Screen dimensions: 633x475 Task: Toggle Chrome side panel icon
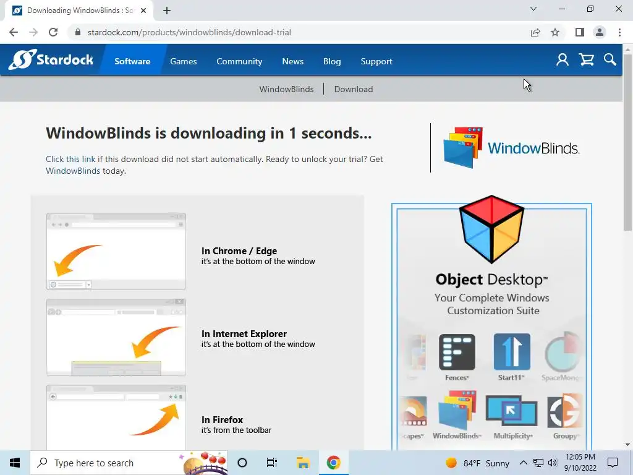pyautogui.click(x=580, y=32)
